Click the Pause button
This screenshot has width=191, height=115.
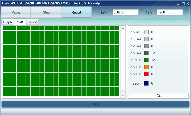click(x=16, y=13)
